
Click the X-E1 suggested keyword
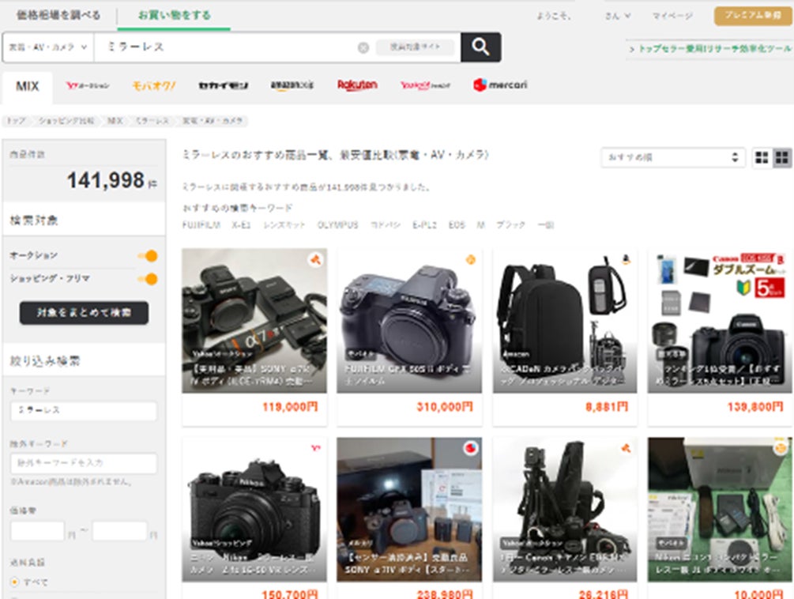[241, 224]
